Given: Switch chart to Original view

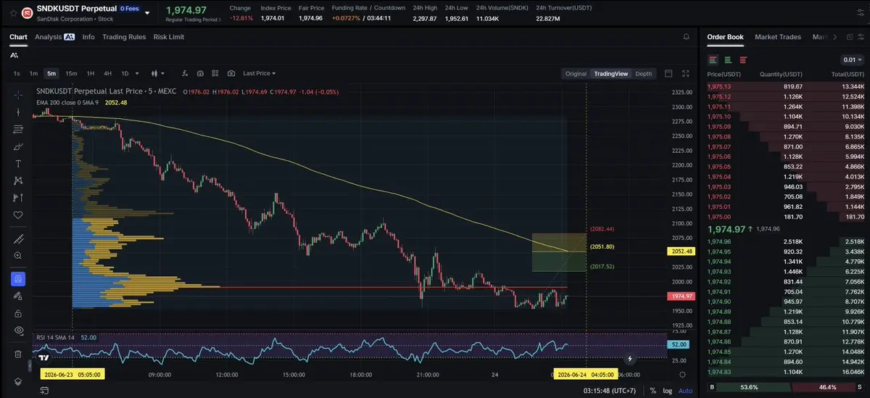Looking at the screenshot, I should [x=576, y=73].
